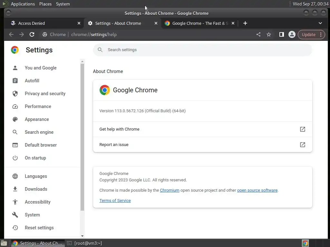Open Autofill settings
Screen dimensions: 330x247
pos(32,81)
